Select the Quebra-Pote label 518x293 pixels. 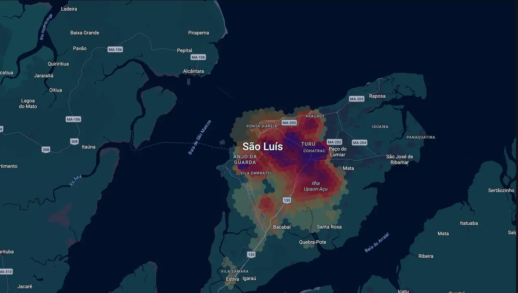[x=313, y=242]
